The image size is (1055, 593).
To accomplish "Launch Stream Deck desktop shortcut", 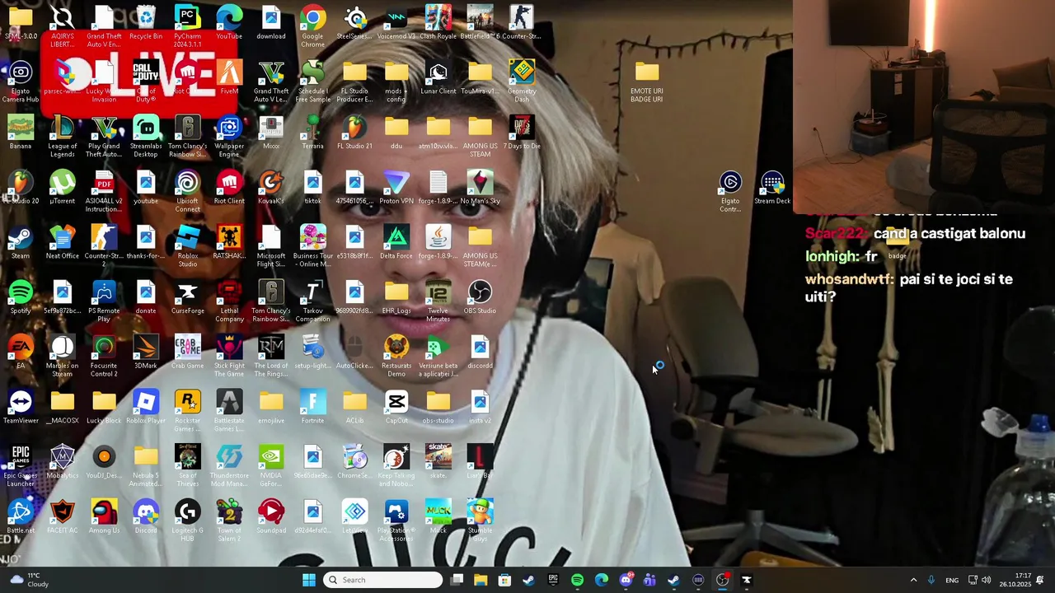I will 772,188.
